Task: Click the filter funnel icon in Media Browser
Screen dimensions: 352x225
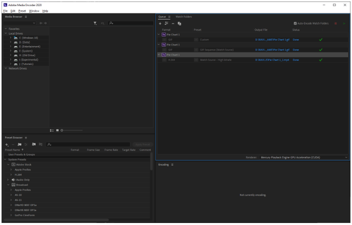Action: pyautogui.click(x=95, y=23)
